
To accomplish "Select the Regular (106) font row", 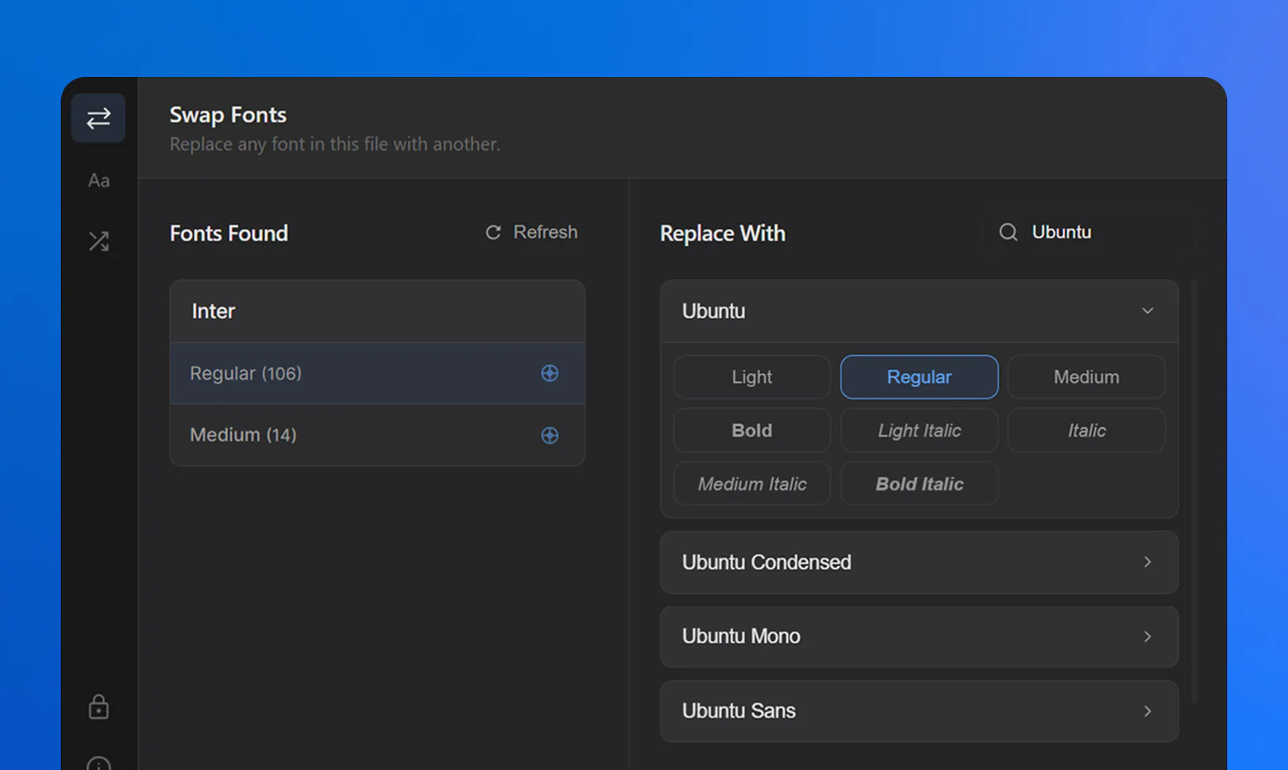I will pos(377,373).
